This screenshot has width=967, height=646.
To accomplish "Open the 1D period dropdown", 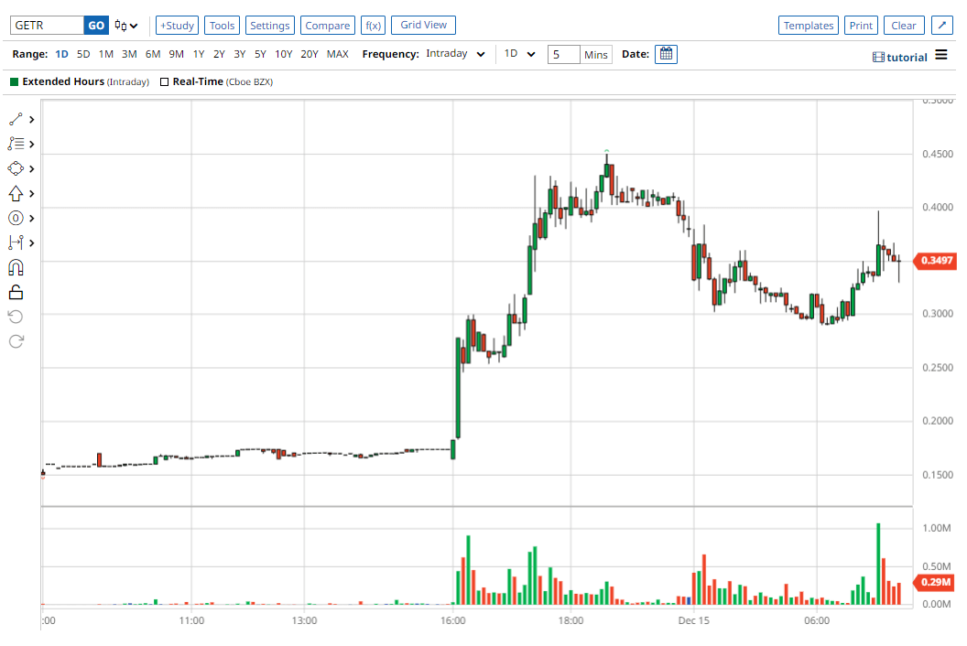I will click(519, 54).
